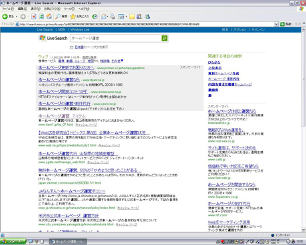This screenshot has height=245, width=306.
Task: Click the first quick launch icon
Action: click(x=31, y=242)
